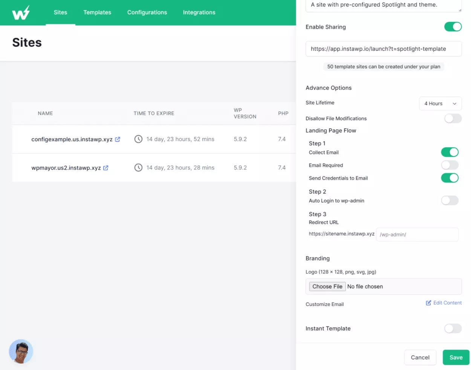Click the '50 template sites' plan notice
The height and width of the screenshot is (370, 471).
pyautogui.click(x=384, y=67)
